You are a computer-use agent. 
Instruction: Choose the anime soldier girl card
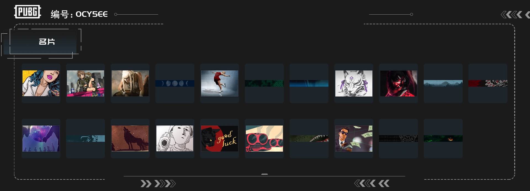(x=86, y=83)
